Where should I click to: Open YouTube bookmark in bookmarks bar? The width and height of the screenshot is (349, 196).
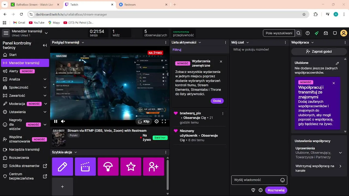click(37, 23)
